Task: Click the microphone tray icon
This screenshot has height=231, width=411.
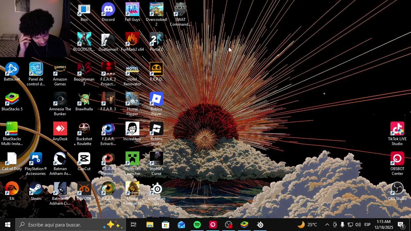Action: pyautogui.click(x=342, y=225)
